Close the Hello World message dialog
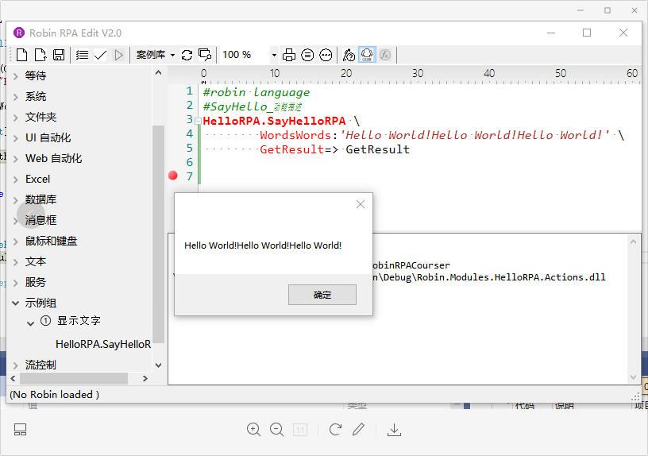 (x=361, y=204)
